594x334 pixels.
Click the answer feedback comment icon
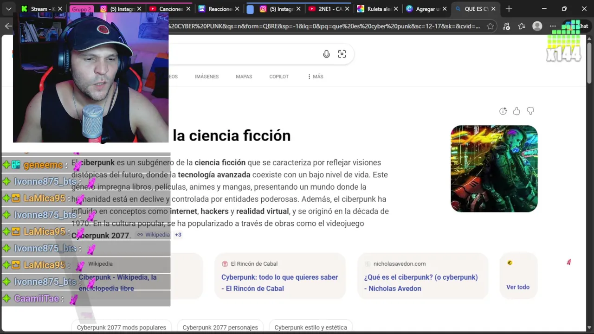tap(503, 111)
